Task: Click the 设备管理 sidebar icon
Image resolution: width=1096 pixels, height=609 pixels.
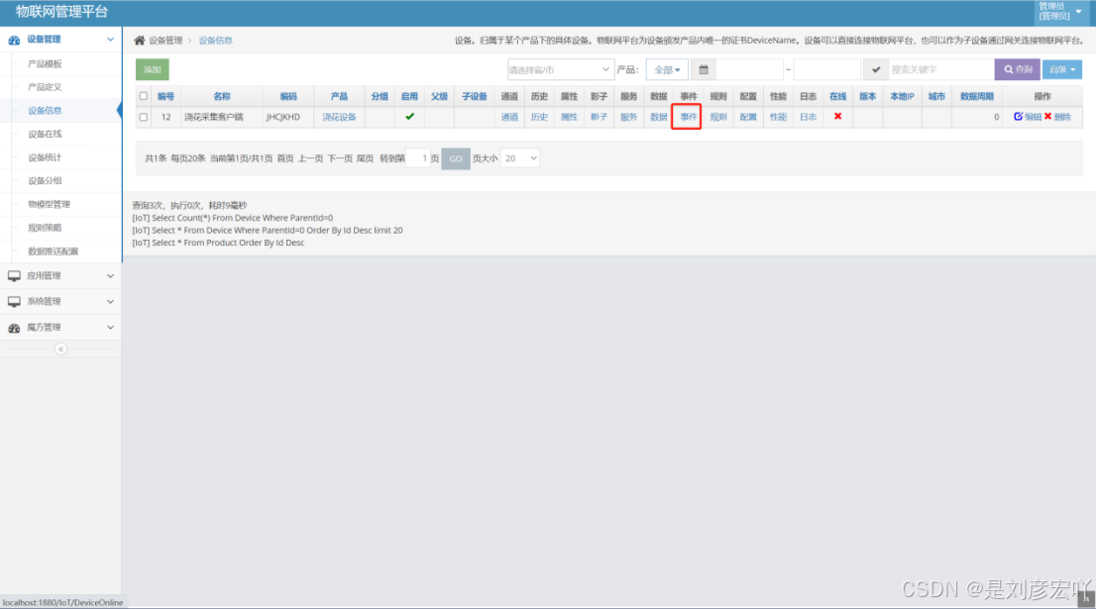Action: pyautogui.click(x=14, y=40)
